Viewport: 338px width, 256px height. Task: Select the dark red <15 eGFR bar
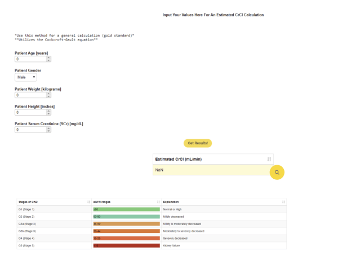click(x=127, y=245)
